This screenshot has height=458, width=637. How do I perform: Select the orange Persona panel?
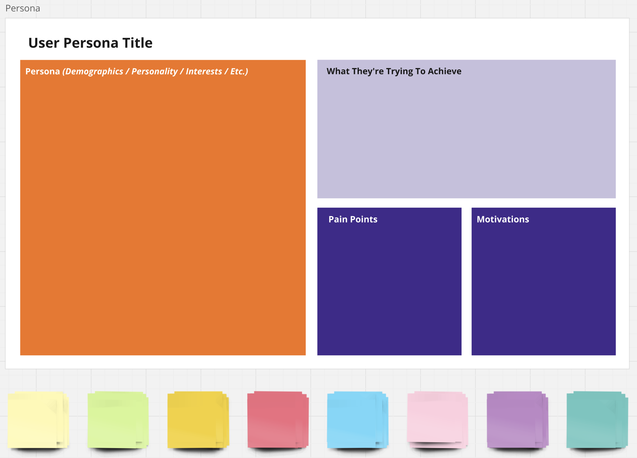pos(163,207)
